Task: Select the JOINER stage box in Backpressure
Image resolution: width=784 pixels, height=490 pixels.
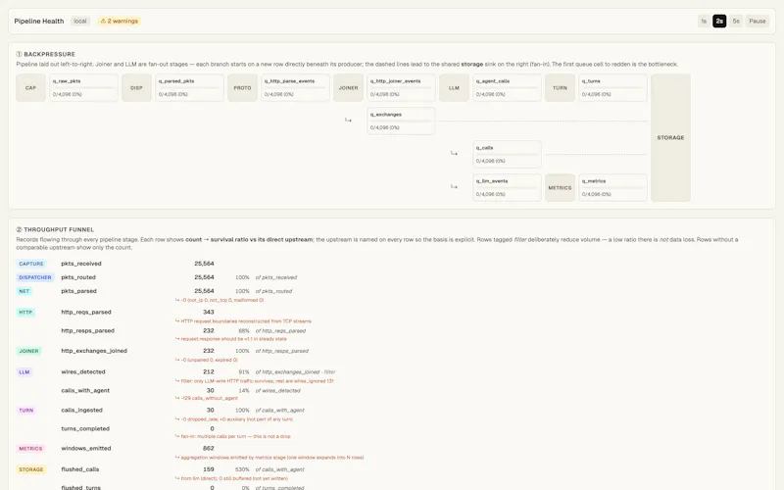Action: 349,88
